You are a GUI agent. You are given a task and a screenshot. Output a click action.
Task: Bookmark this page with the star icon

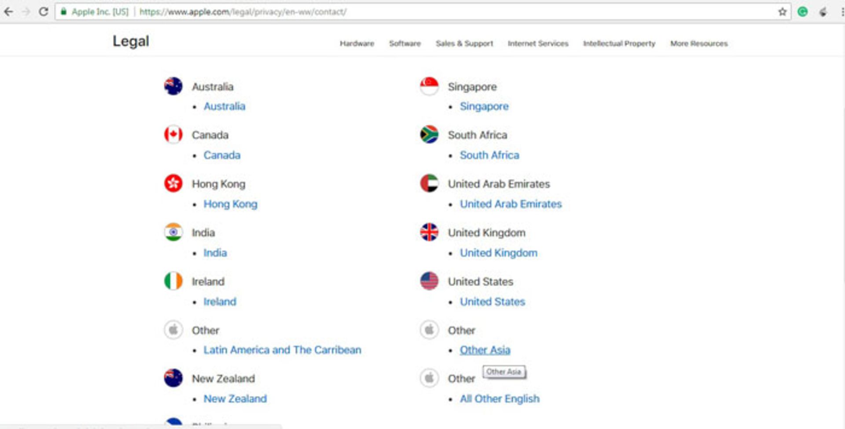tap(782, 12)
